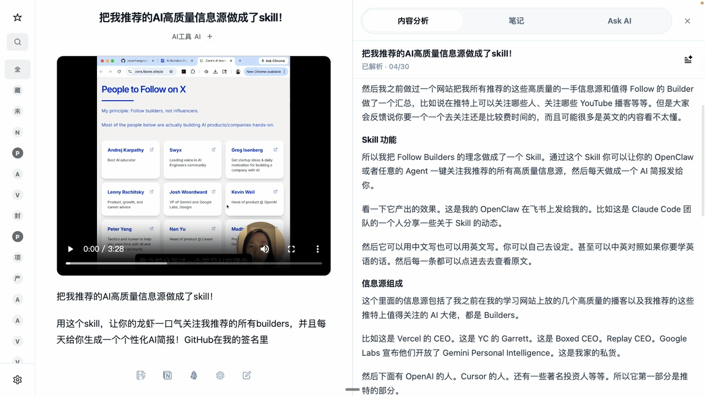Play the video
The width and height of the screenshot is (705, 396).
point(70,249)
